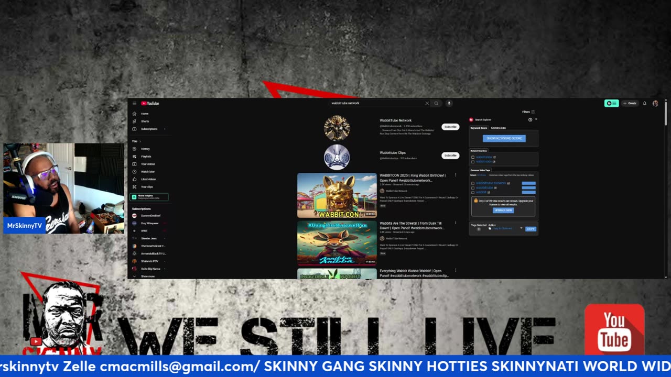Open the account avatar menu
The height and width of the screenshot is (377, 671).
point(655,103)
